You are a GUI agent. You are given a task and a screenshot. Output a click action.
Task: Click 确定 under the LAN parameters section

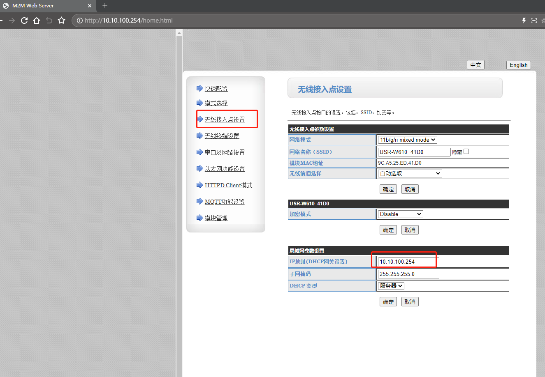tap(388, 302)
